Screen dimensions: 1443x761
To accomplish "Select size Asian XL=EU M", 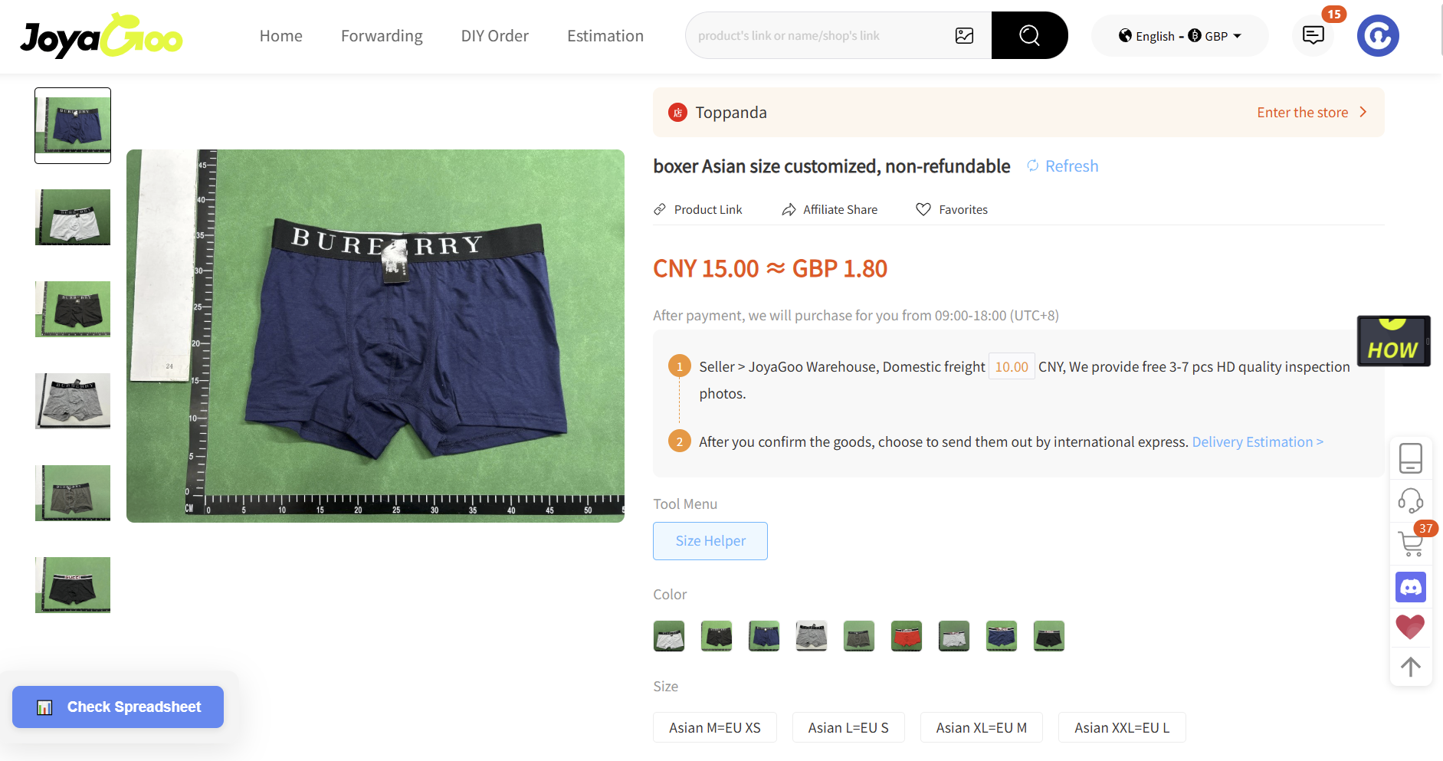I will [982, 727].
